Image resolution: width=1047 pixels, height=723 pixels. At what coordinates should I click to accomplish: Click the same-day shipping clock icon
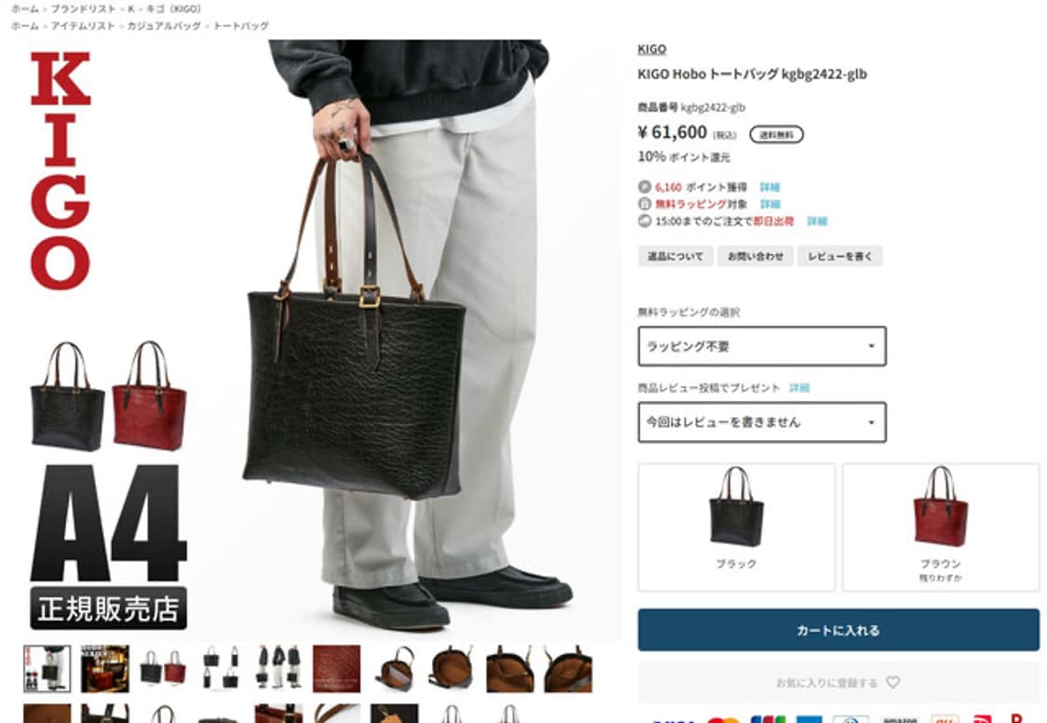[x=644, y=221]
